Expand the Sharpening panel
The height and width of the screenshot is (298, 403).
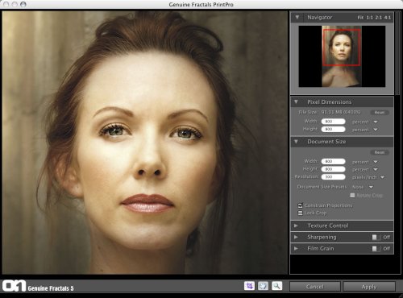tap(296, 237)
